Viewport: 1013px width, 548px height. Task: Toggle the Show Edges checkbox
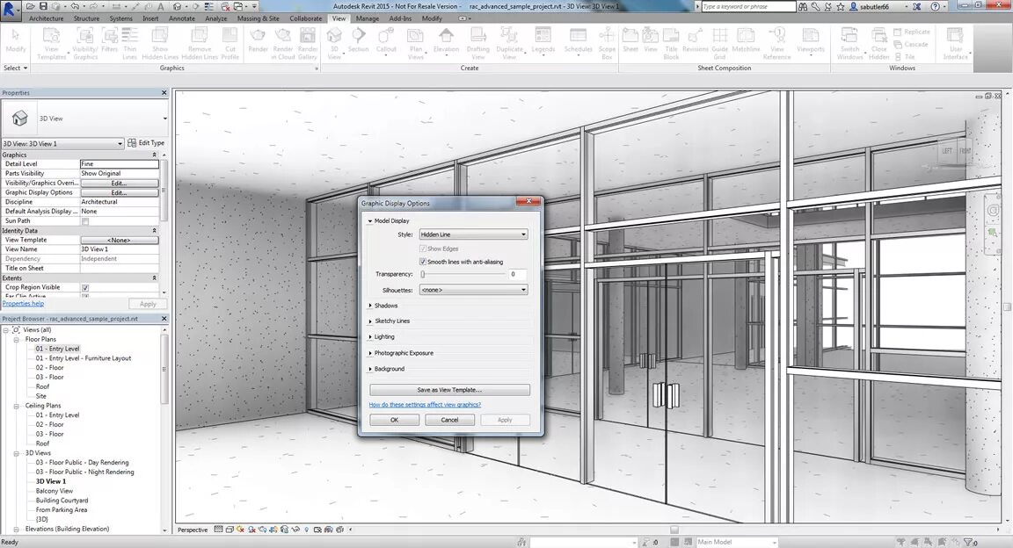[x=423, y=249]
